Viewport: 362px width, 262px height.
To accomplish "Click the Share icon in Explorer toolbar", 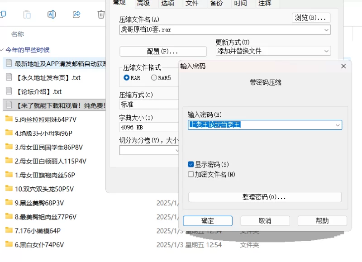I will click(x=76, y=14).
